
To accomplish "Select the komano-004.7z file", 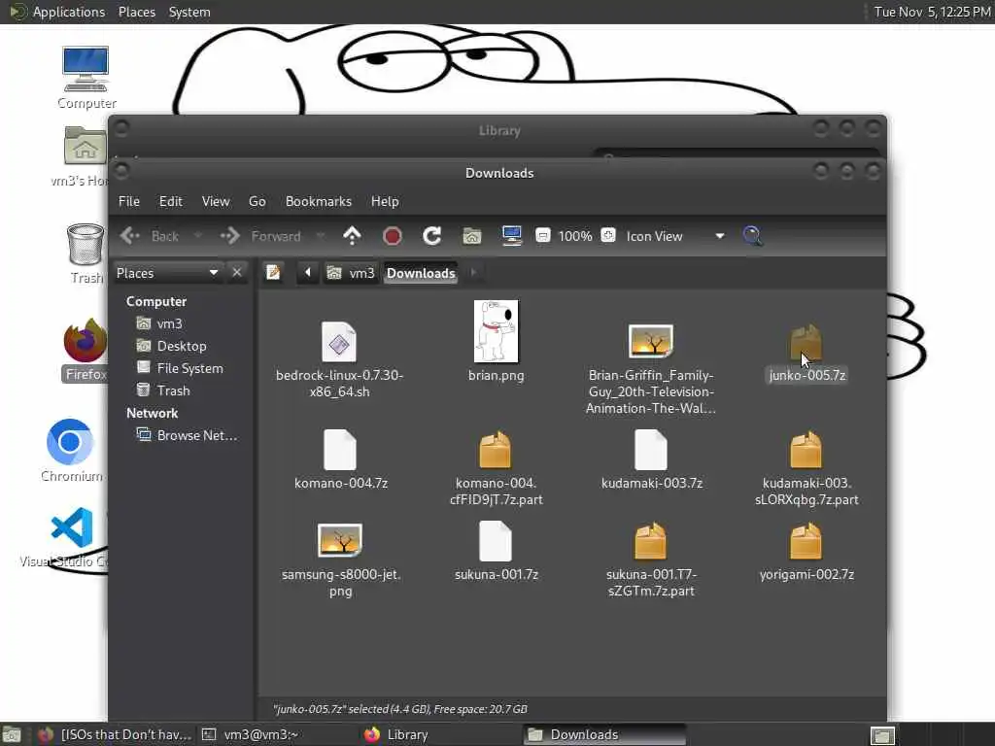I will [341, 459].
